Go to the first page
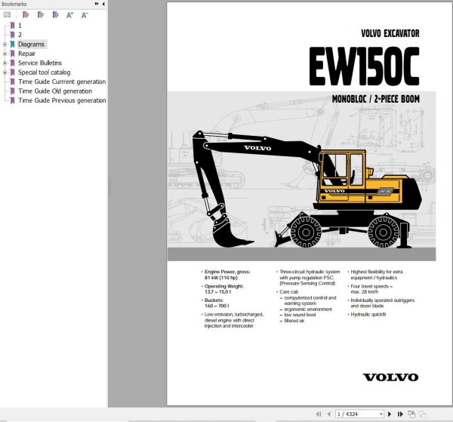The height and width of the screenshot is (422, 453). 319,414
